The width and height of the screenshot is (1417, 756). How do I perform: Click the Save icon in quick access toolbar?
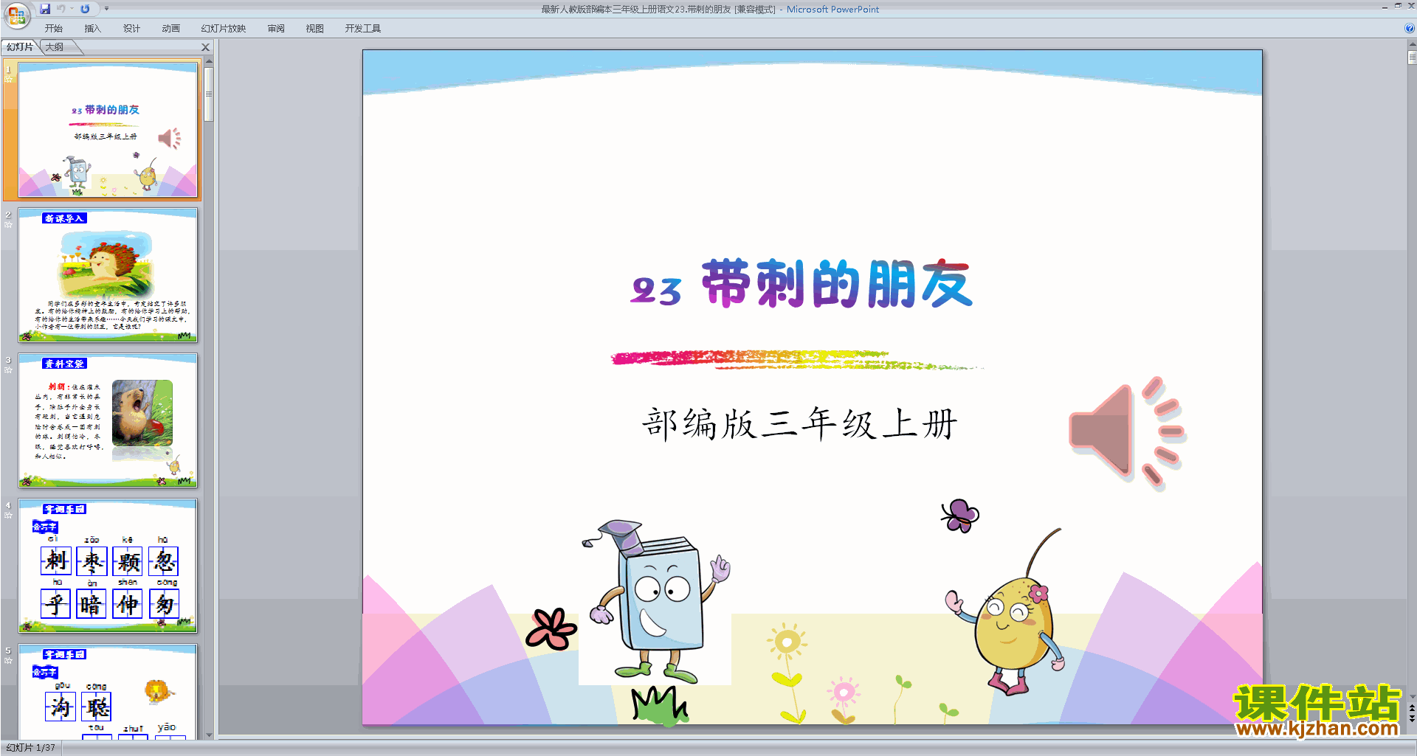click(x=45, y=9)
